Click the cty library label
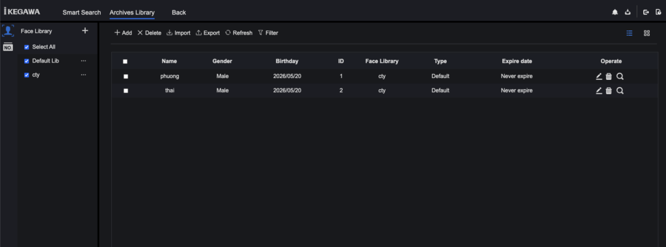Viewport: 666px width, 247px height. coord(36,75)
